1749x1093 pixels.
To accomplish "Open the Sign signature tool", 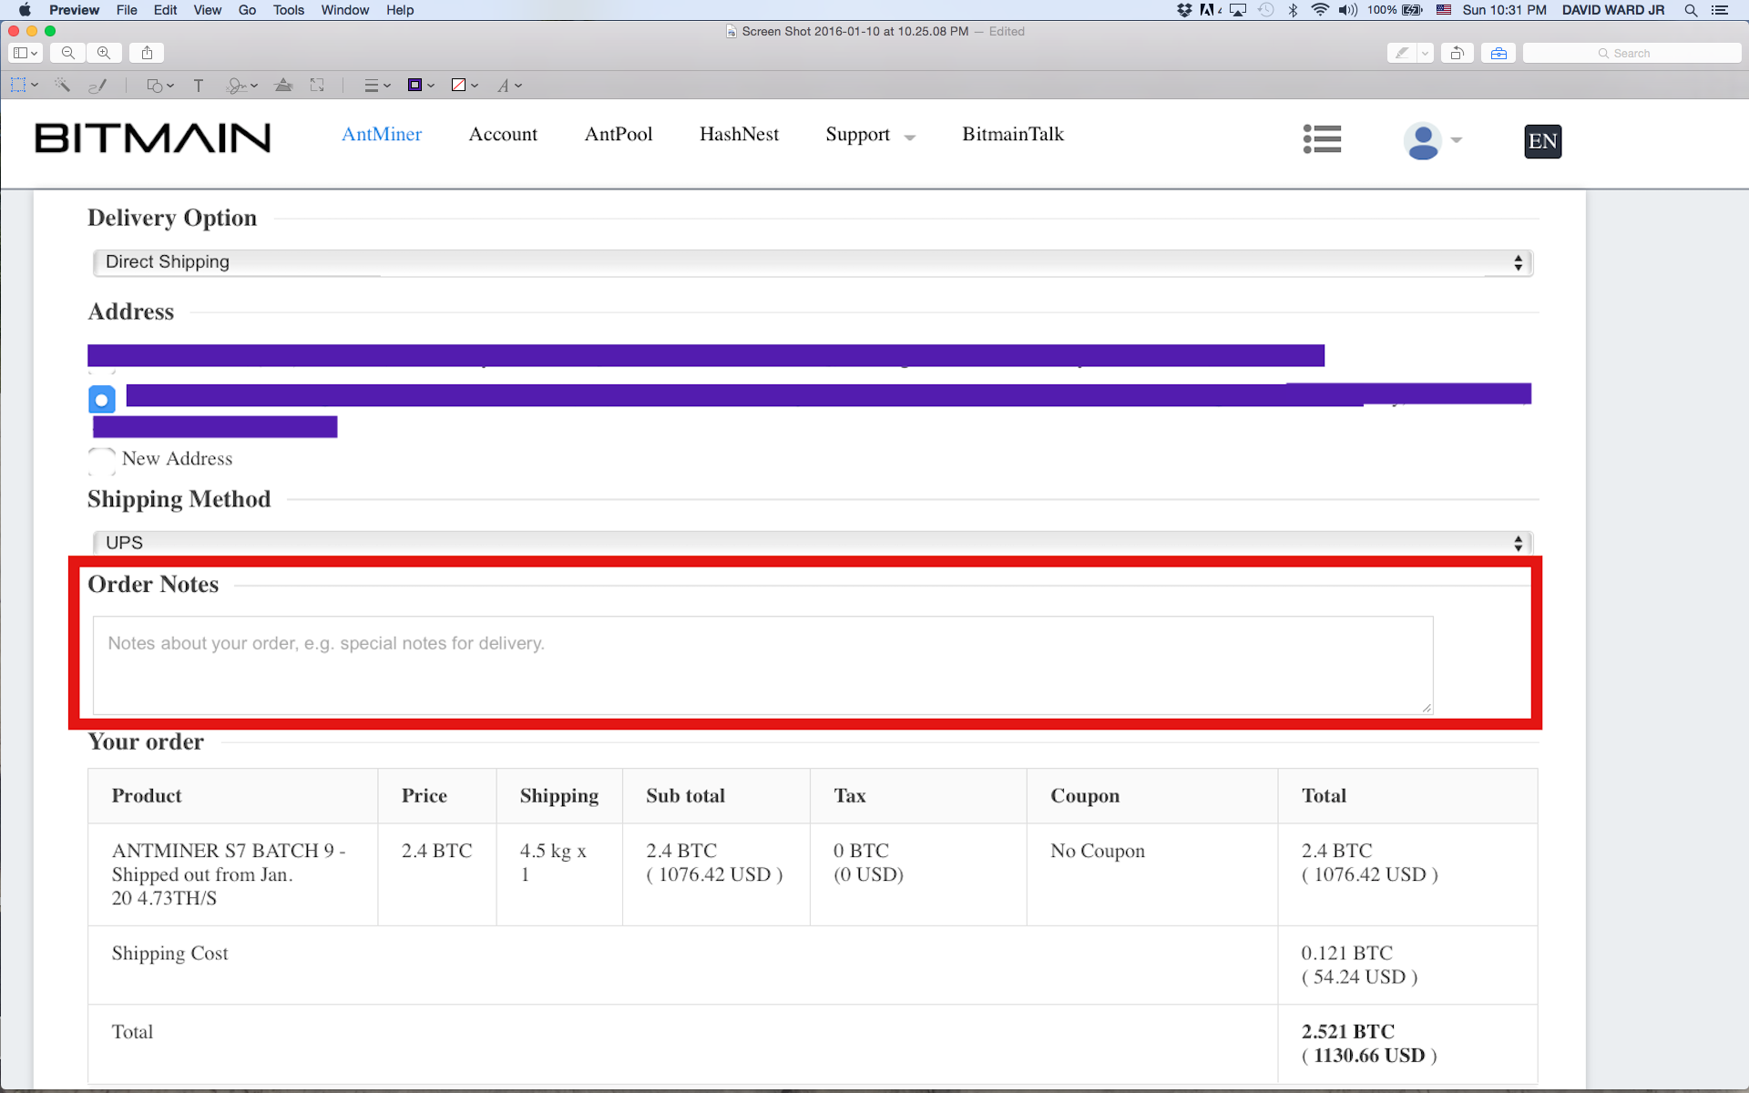I will pos(241,86).
